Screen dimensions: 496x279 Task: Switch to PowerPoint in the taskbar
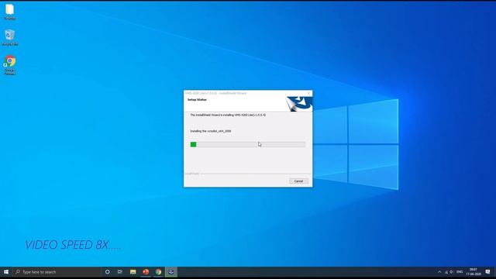tap(146, 272)
